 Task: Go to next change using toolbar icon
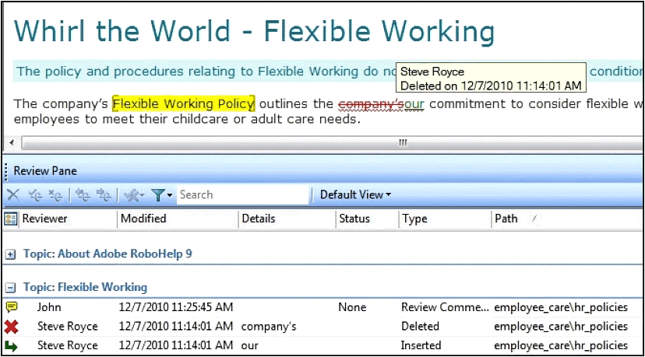coord(103,195)
